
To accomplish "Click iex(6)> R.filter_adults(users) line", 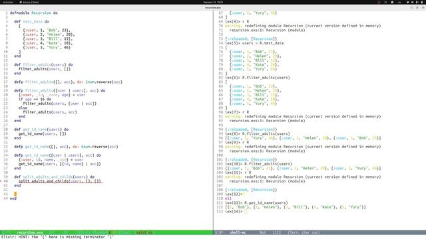I will click(x=258, y=78).
